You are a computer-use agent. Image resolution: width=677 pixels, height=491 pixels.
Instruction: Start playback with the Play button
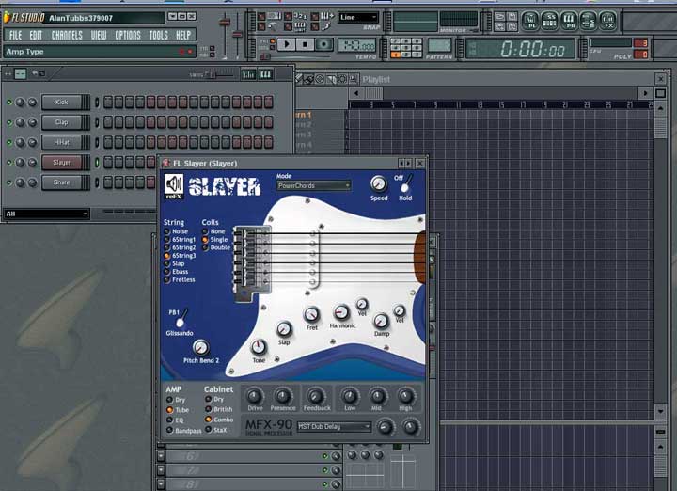286,44
